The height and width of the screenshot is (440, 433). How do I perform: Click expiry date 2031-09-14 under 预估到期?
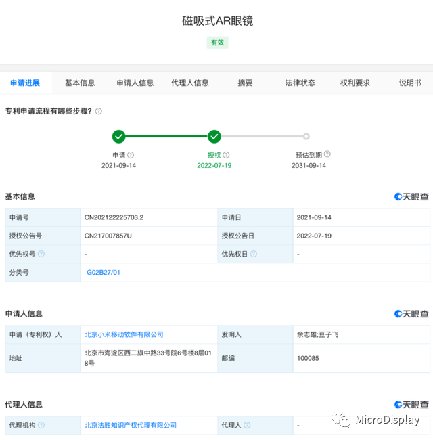click(309, 166)
